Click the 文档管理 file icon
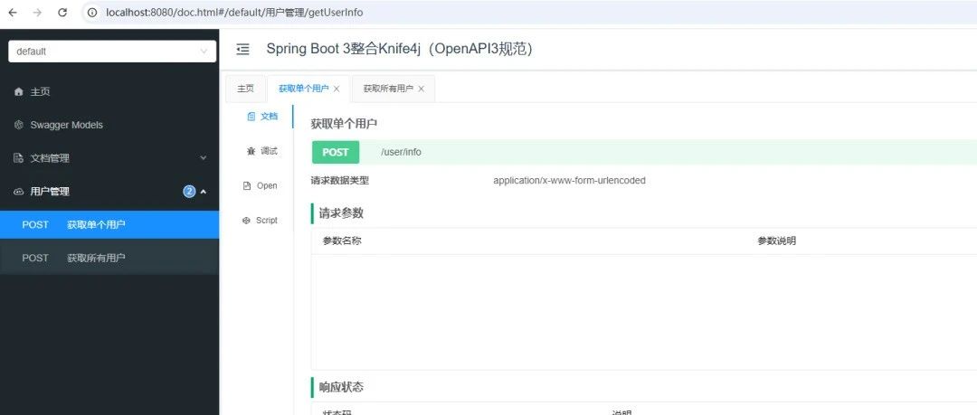 pyautogui.click(x=18, y=158)
